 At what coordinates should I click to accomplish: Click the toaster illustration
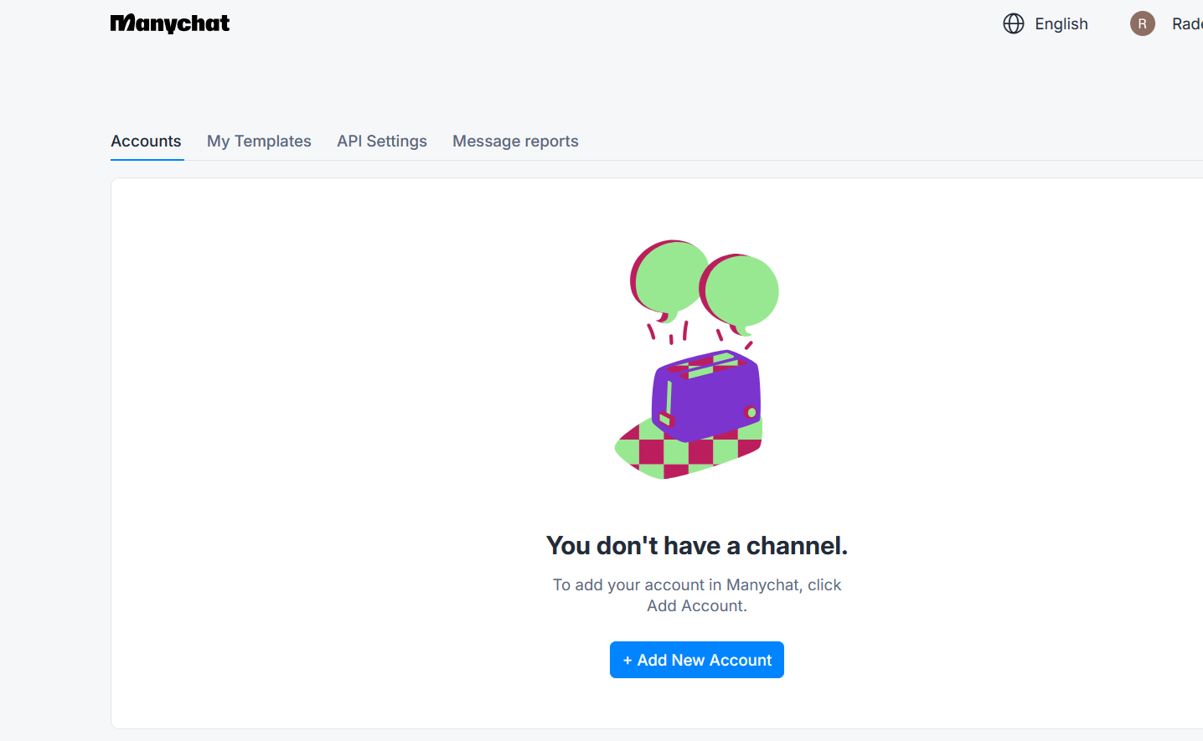tap(697, 360)
